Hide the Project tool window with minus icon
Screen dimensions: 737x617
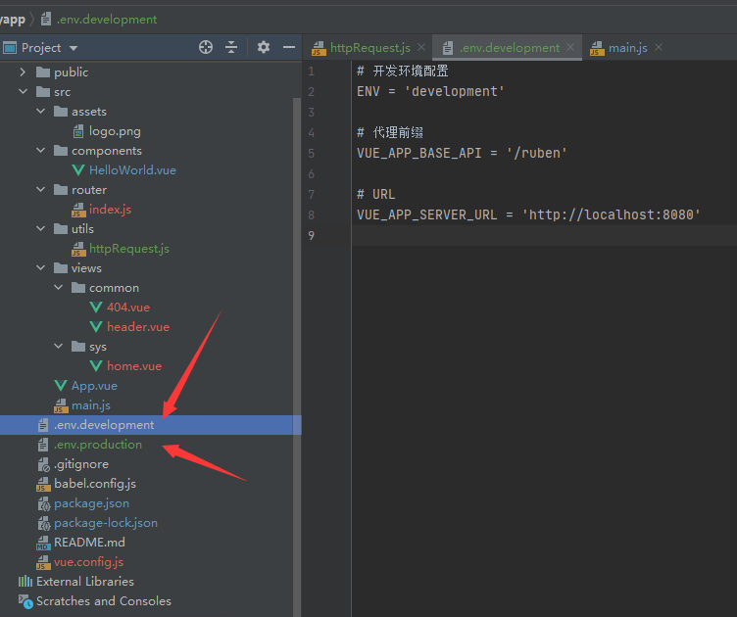click(x=289, y=47)
